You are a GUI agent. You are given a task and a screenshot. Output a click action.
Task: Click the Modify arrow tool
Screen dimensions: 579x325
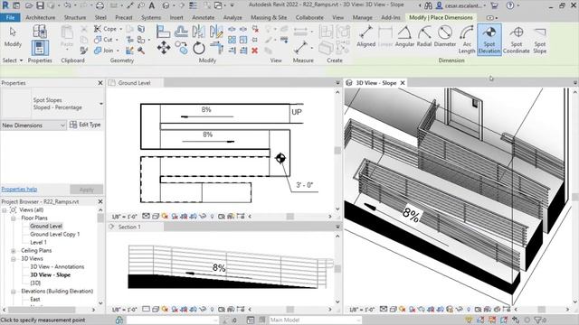tap(13, 36)
